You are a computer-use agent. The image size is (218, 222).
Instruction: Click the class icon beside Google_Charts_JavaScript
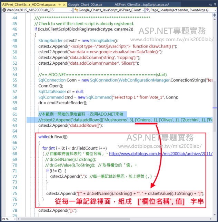(76, 10)
